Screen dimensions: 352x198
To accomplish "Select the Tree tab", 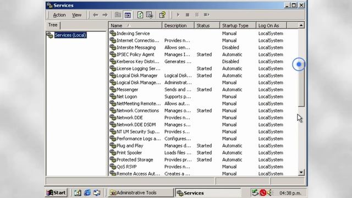I will (x=53, y=25).
